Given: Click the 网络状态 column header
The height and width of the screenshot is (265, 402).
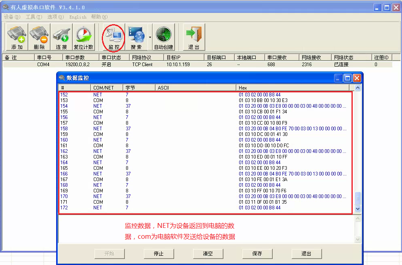Looking at the screenshot, I should coord(351,57).
